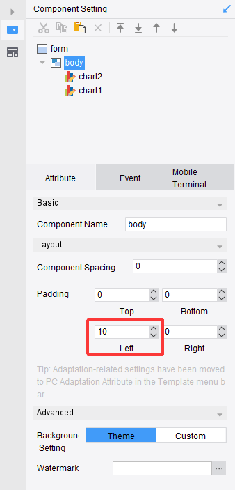Collapse the panel with the blue diagonal arrow
This screenshot has height=490, width=235.
coord(227,9)
